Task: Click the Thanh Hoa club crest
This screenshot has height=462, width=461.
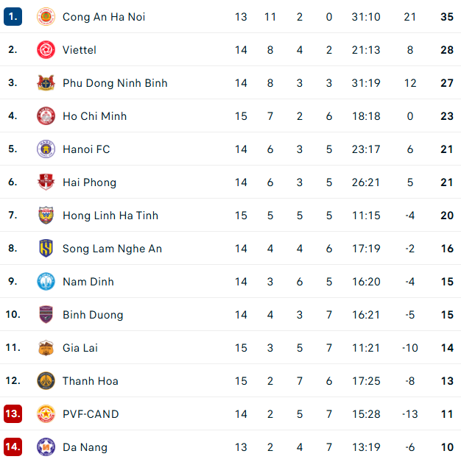Action: click(x=46, y=381)
